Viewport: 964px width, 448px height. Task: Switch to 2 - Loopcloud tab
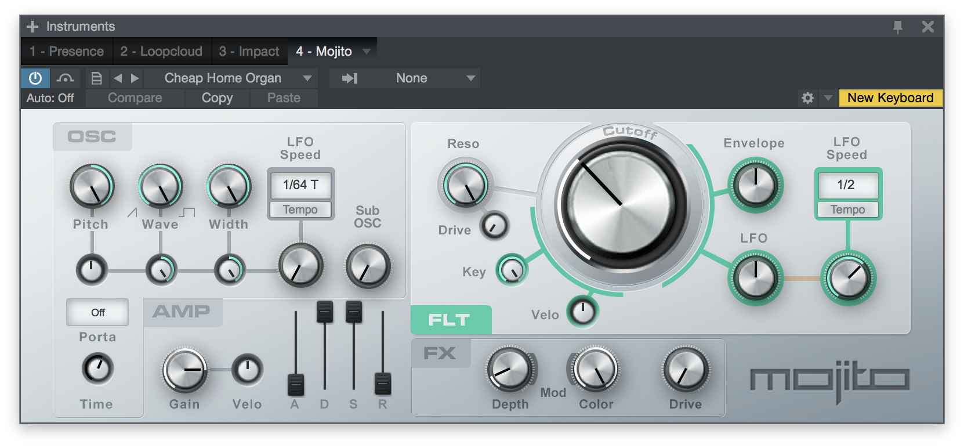coord(161,52)
